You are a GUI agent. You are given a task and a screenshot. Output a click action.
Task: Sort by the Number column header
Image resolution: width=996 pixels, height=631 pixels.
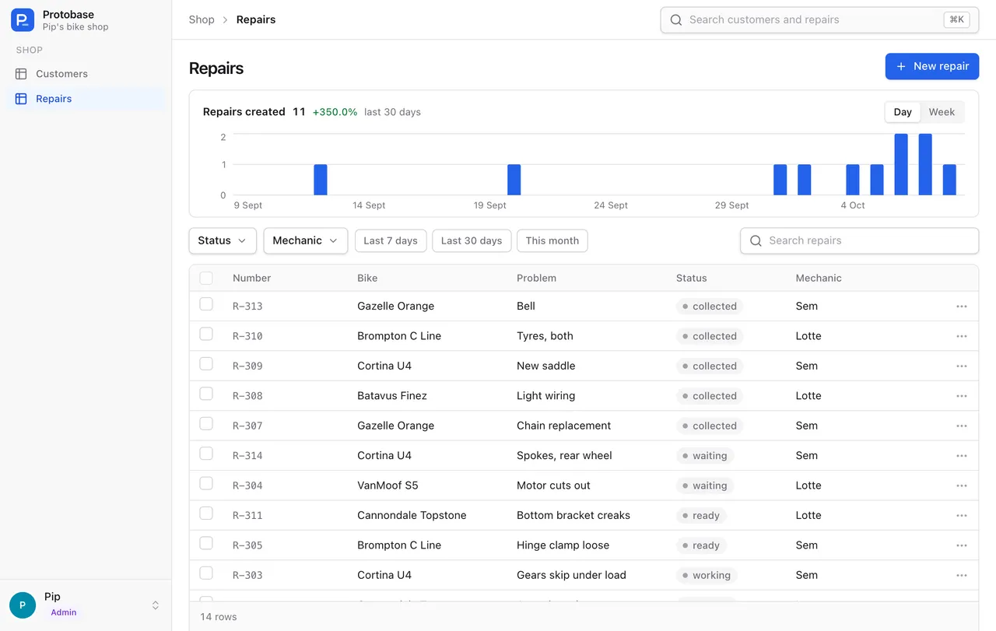252,278
